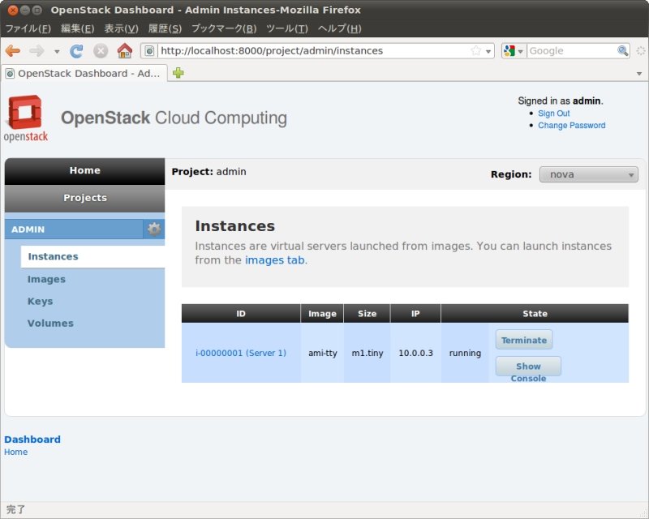Screen dimensions: 649x519
Task: Open the list all tabs dropdown
Action: click(x=639, y=74)
